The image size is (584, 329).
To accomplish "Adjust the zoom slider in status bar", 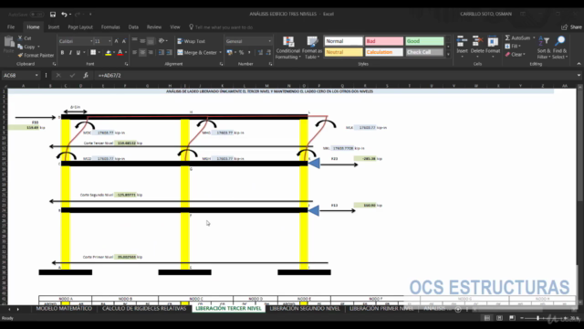I will click(538, 318).
